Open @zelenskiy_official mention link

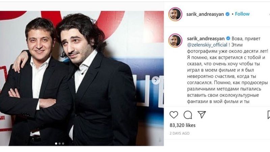[207, 45]
